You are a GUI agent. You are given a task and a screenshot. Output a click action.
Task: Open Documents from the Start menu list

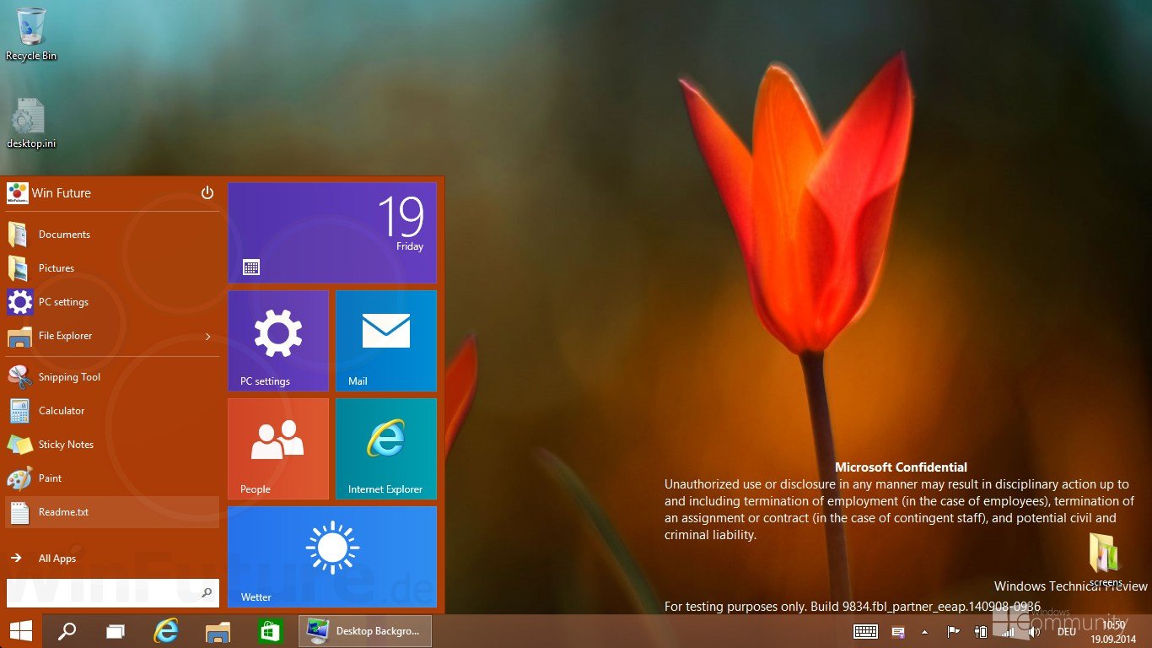pos(112,235)
